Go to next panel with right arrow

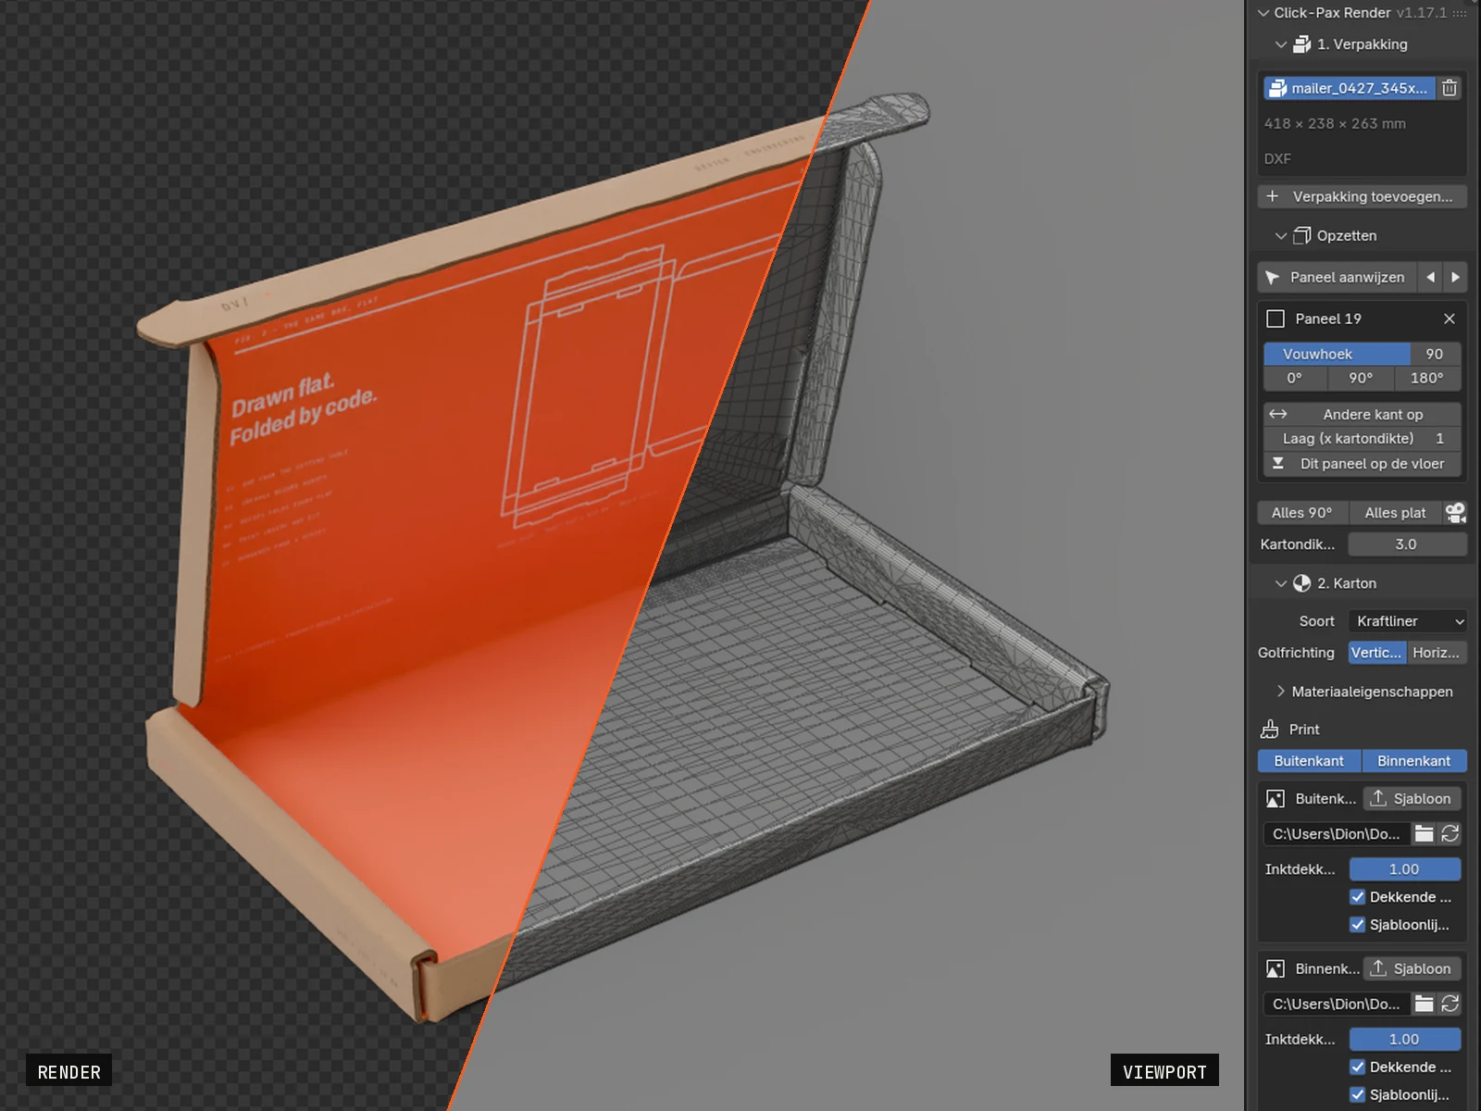1455,277
